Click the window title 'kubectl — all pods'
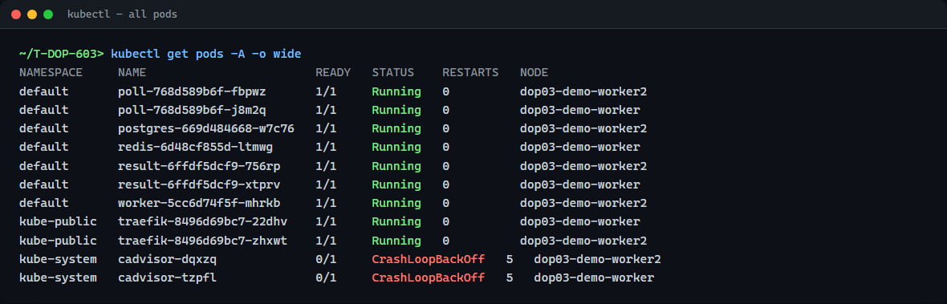 [123, 14]
